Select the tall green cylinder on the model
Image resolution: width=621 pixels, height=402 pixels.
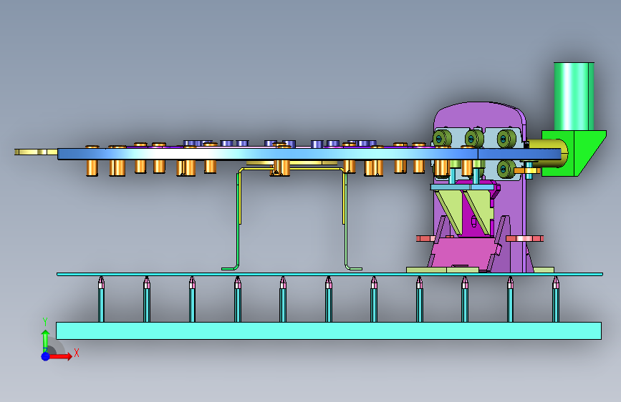pyautogui.click(x=574, y=96)
